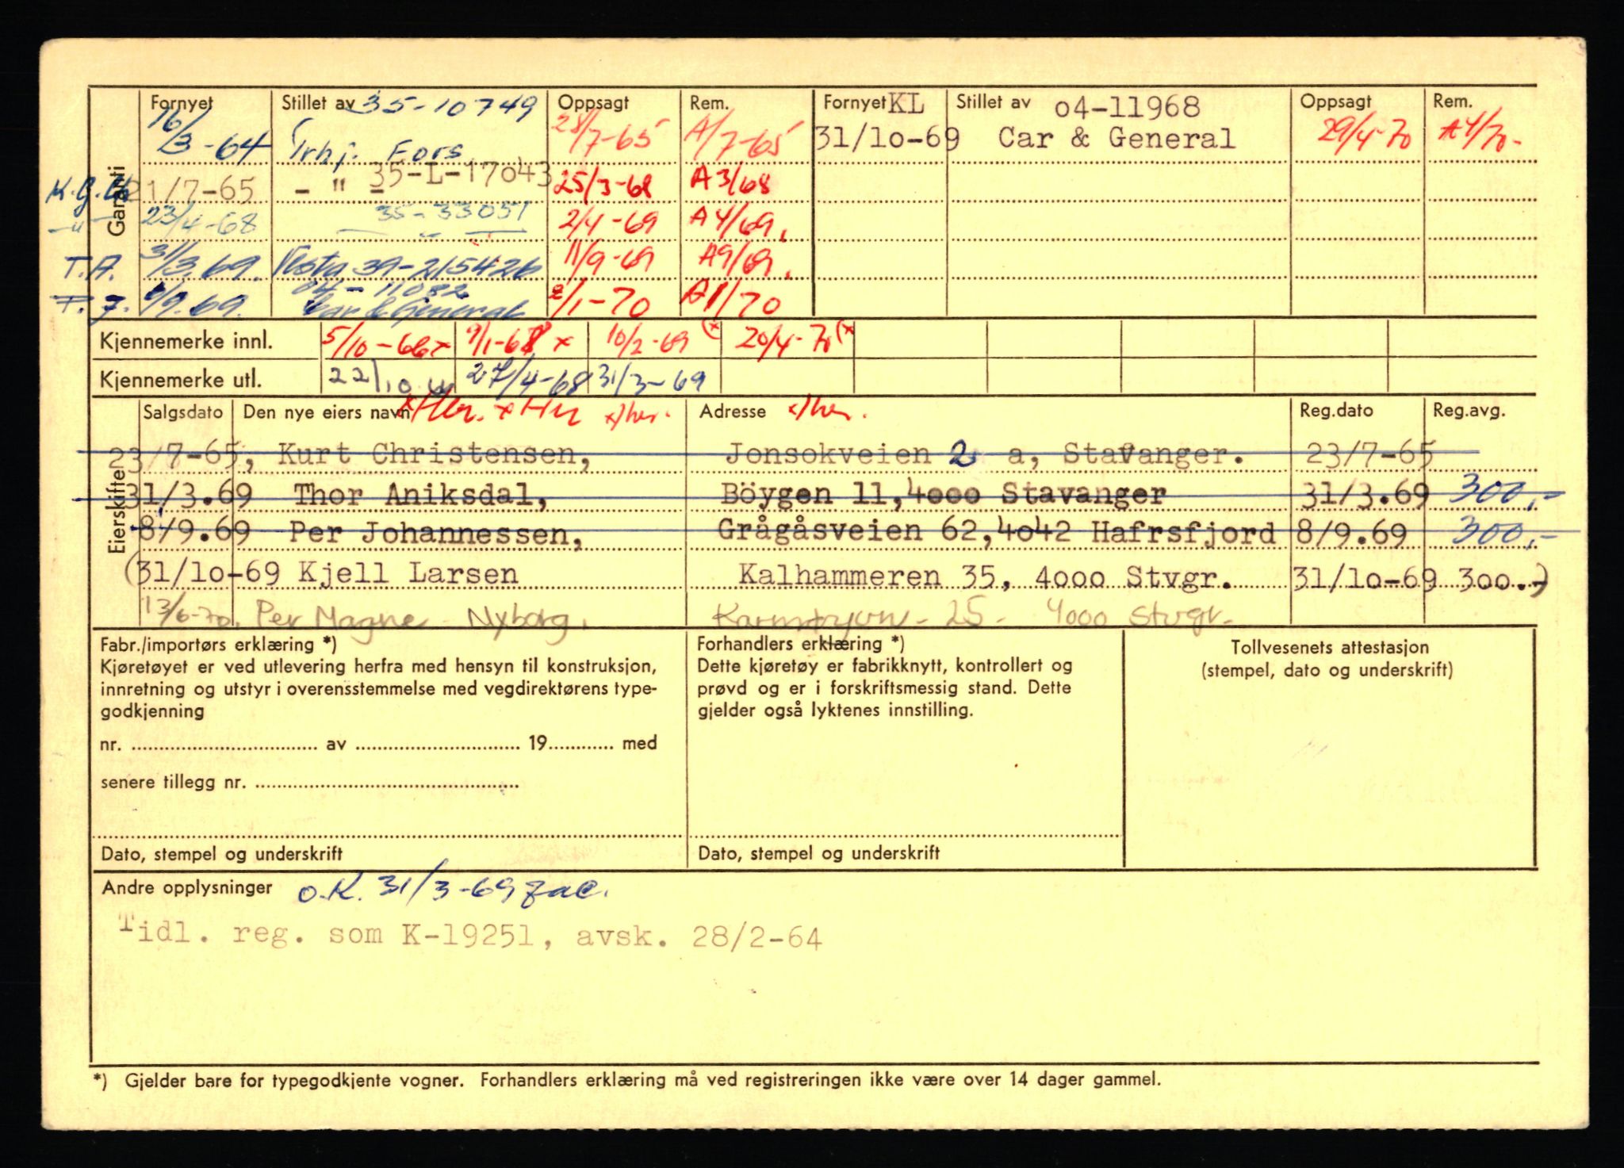Click the red date '10/2-69' in Kjennemerke innl.
Image resolution: width=1624 pixels, height=1168 pixels.
(647, 342)
